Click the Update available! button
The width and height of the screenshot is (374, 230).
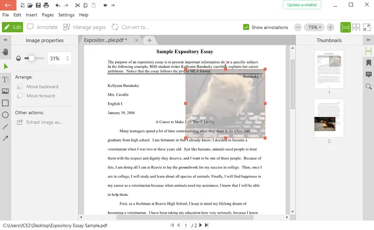click(x=302, y=5)
